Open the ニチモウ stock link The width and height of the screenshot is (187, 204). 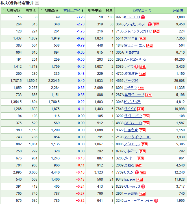pyautogui.click(x=130, y=88)
